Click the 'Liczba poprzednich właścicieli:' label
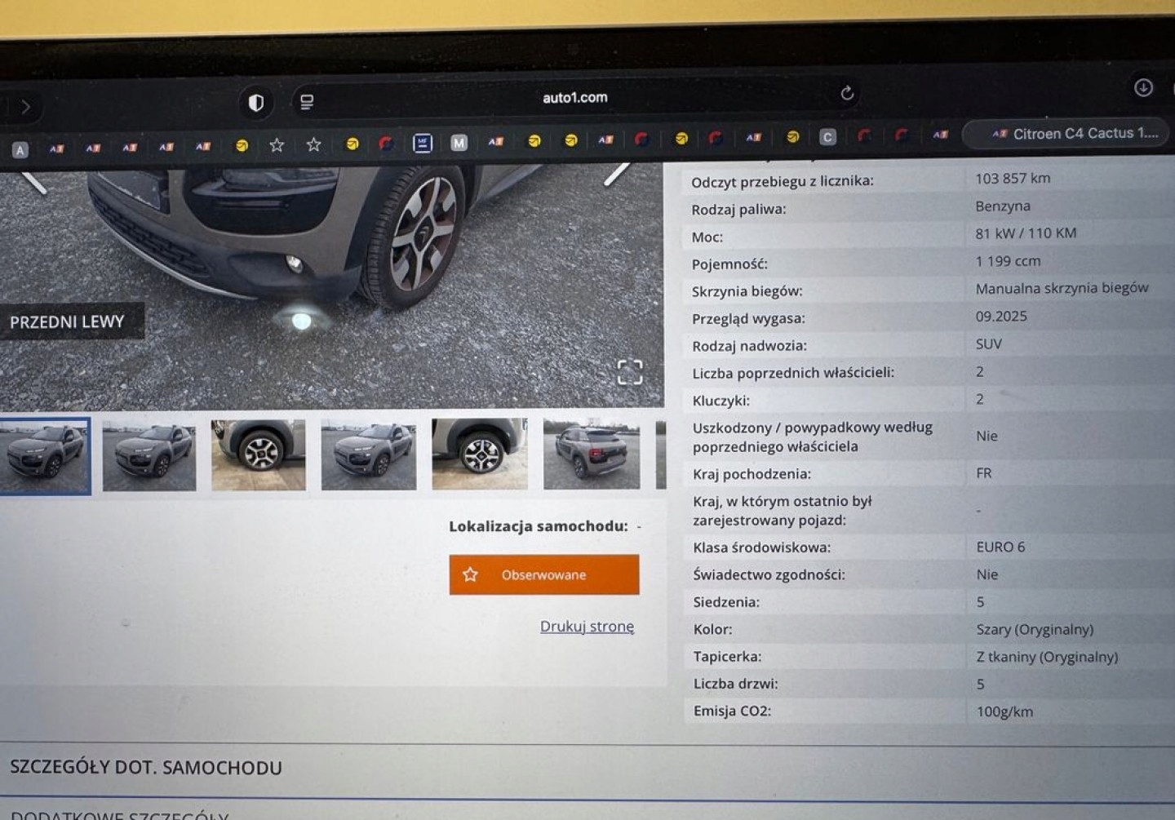1175x820 pixels. [x=793, y=373]
